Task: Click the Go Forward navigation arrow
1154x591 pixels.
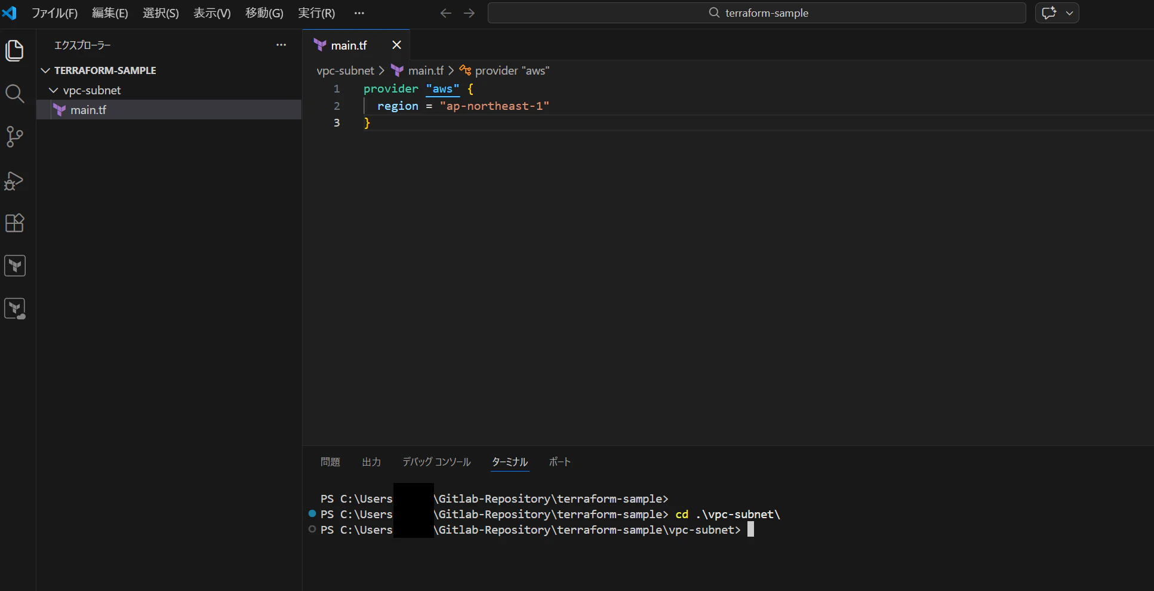Action: 469,13
